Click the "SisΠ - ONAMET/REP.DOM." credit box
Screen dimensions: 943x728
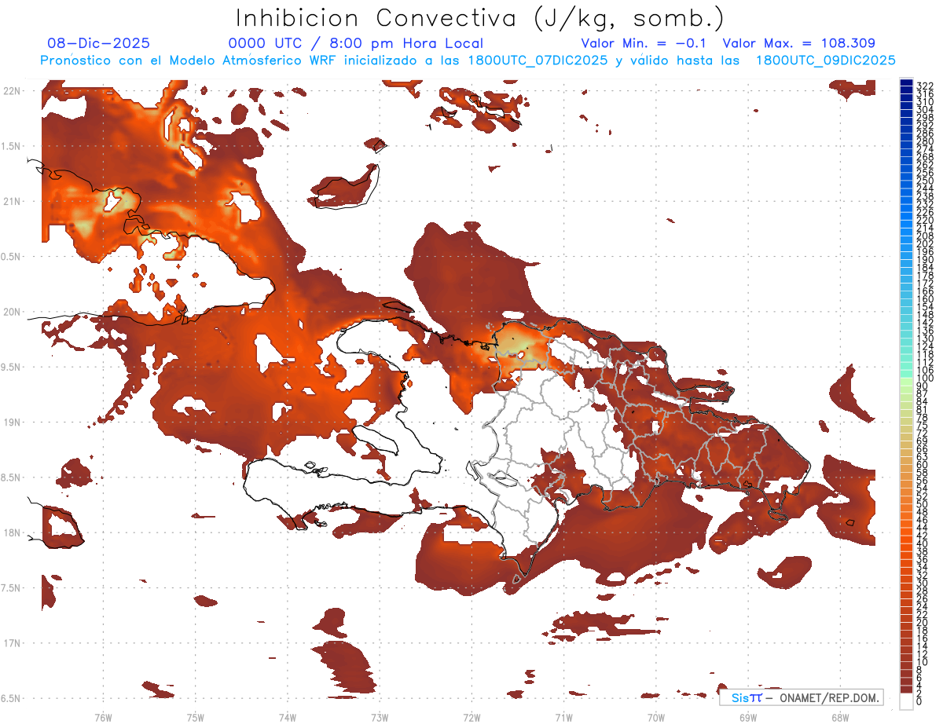(x=801, y=697)
